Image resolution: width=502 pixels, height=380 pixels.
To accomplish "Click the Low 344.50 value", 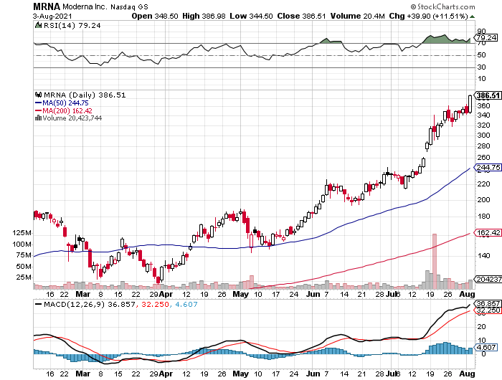I will pyautogui.click(x=251, y=16).
